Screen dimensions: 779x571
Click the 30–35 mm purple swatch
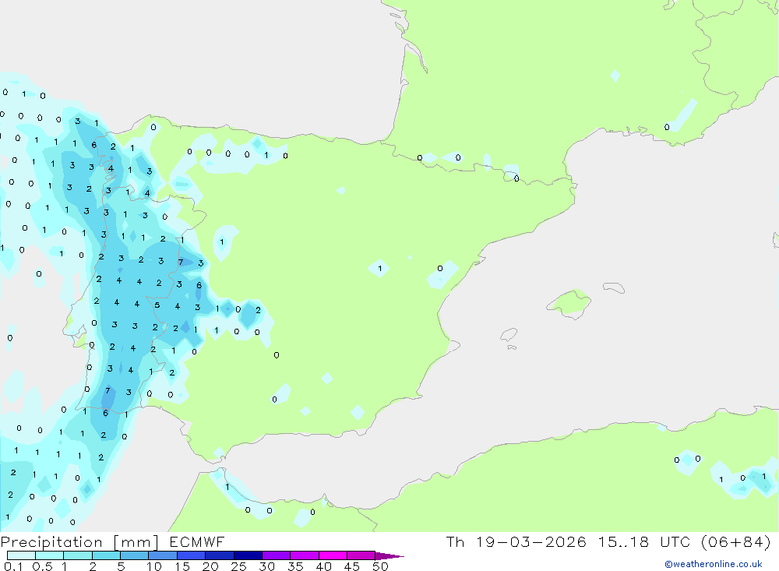click(277, 555)
